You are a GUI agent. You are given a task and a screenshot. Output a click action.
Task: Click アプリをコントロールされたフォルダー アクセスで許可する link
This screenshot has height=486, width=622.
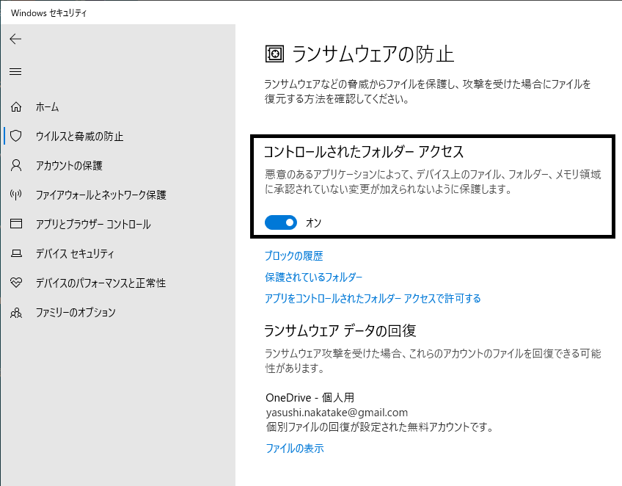coord(373,298)
